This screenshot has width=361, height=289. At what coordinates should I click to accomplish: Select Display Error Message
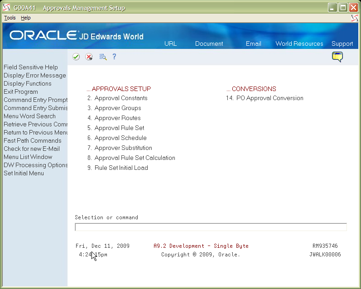tap(35, 75)
